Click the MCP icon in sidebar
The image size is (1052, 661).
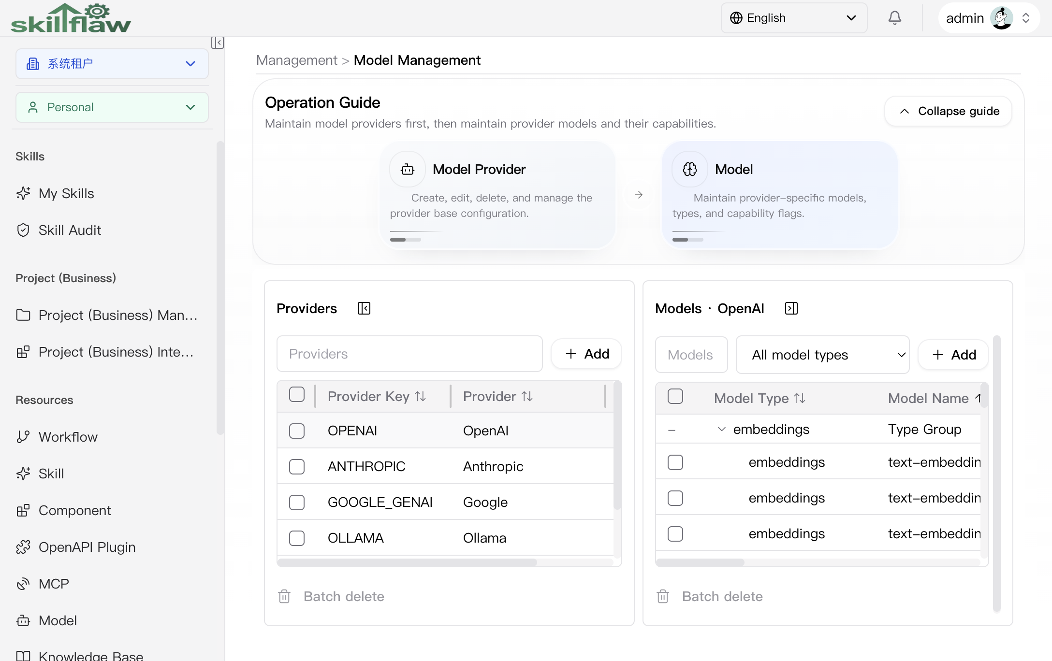[23, 584]
